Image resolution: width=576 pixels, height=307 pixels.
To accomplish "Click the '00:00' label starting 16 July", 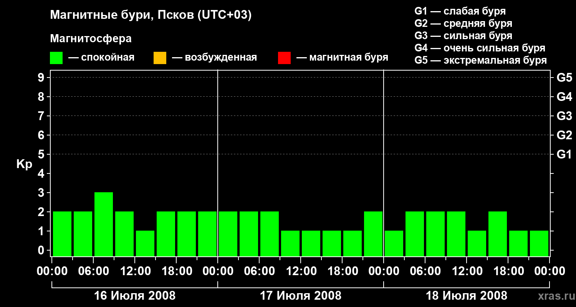I will (52, 271).
